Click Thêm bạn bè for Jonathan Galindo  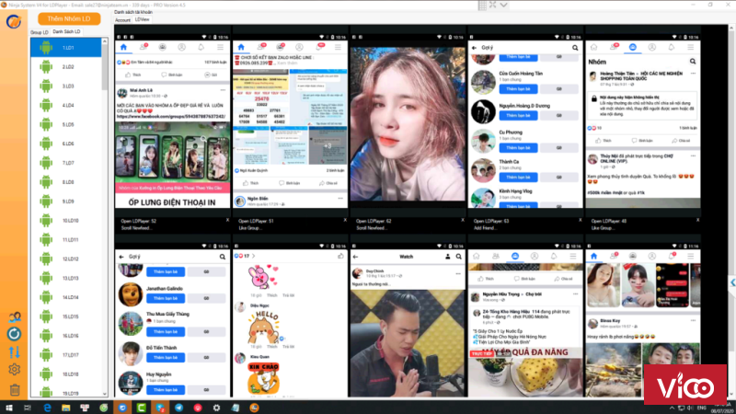tap(166, 298)
